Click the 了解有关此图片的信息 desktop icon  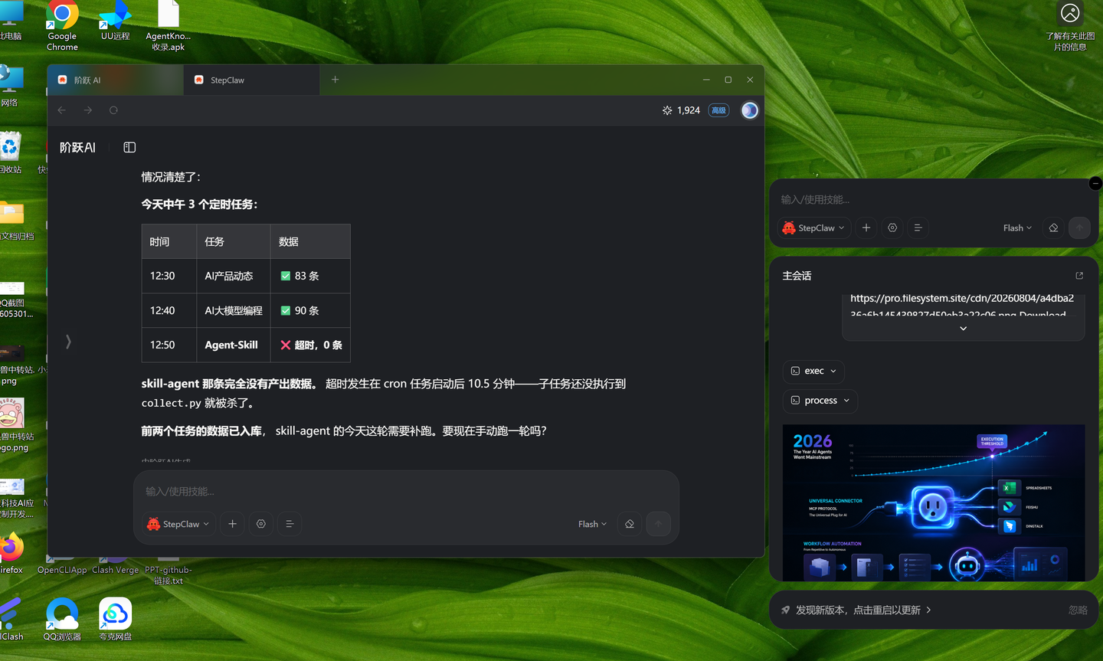pyautogui.click(x=1070, y=26)
